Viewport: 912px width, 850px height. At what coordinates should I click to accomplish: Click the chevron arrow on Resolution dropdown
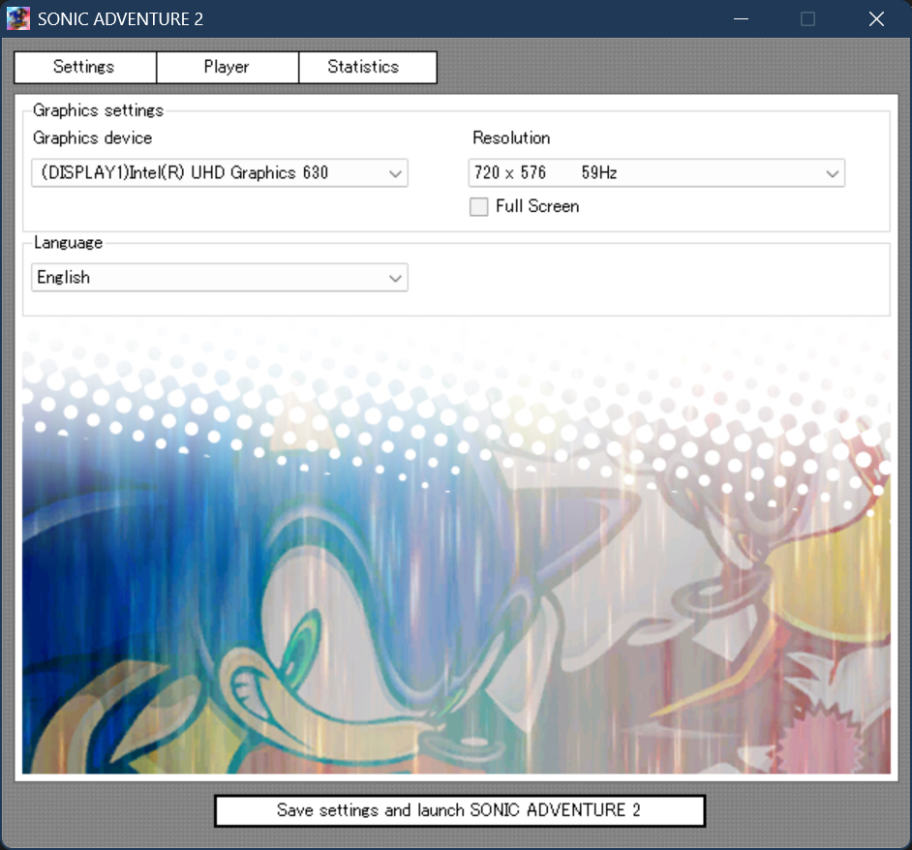[832, 173]
